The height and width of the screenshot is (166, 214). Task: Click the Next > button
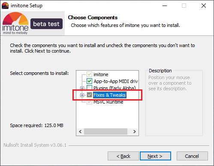[x=155, y=156]
